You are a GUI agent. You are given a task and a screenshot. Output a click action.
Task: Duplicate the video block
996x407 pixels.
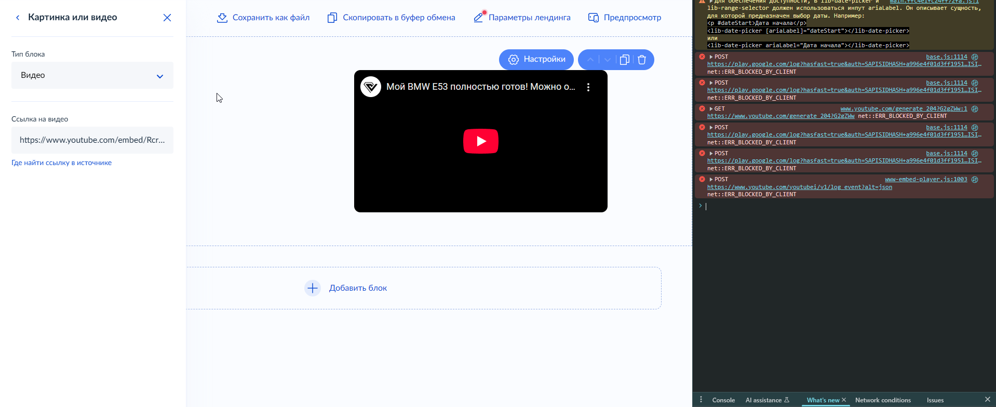[625, 60]
